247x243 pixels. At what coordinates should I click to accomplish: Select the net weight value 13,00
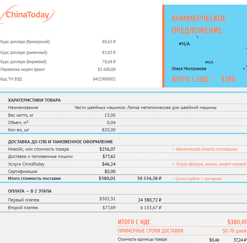[x=110, y=115]
